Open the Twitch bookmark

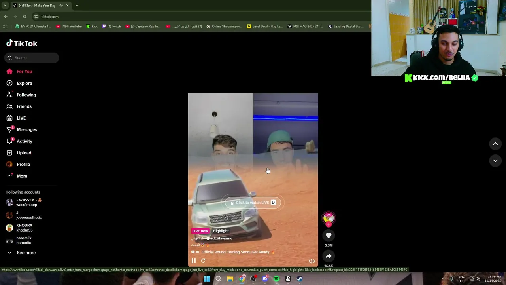coord(111,27)
